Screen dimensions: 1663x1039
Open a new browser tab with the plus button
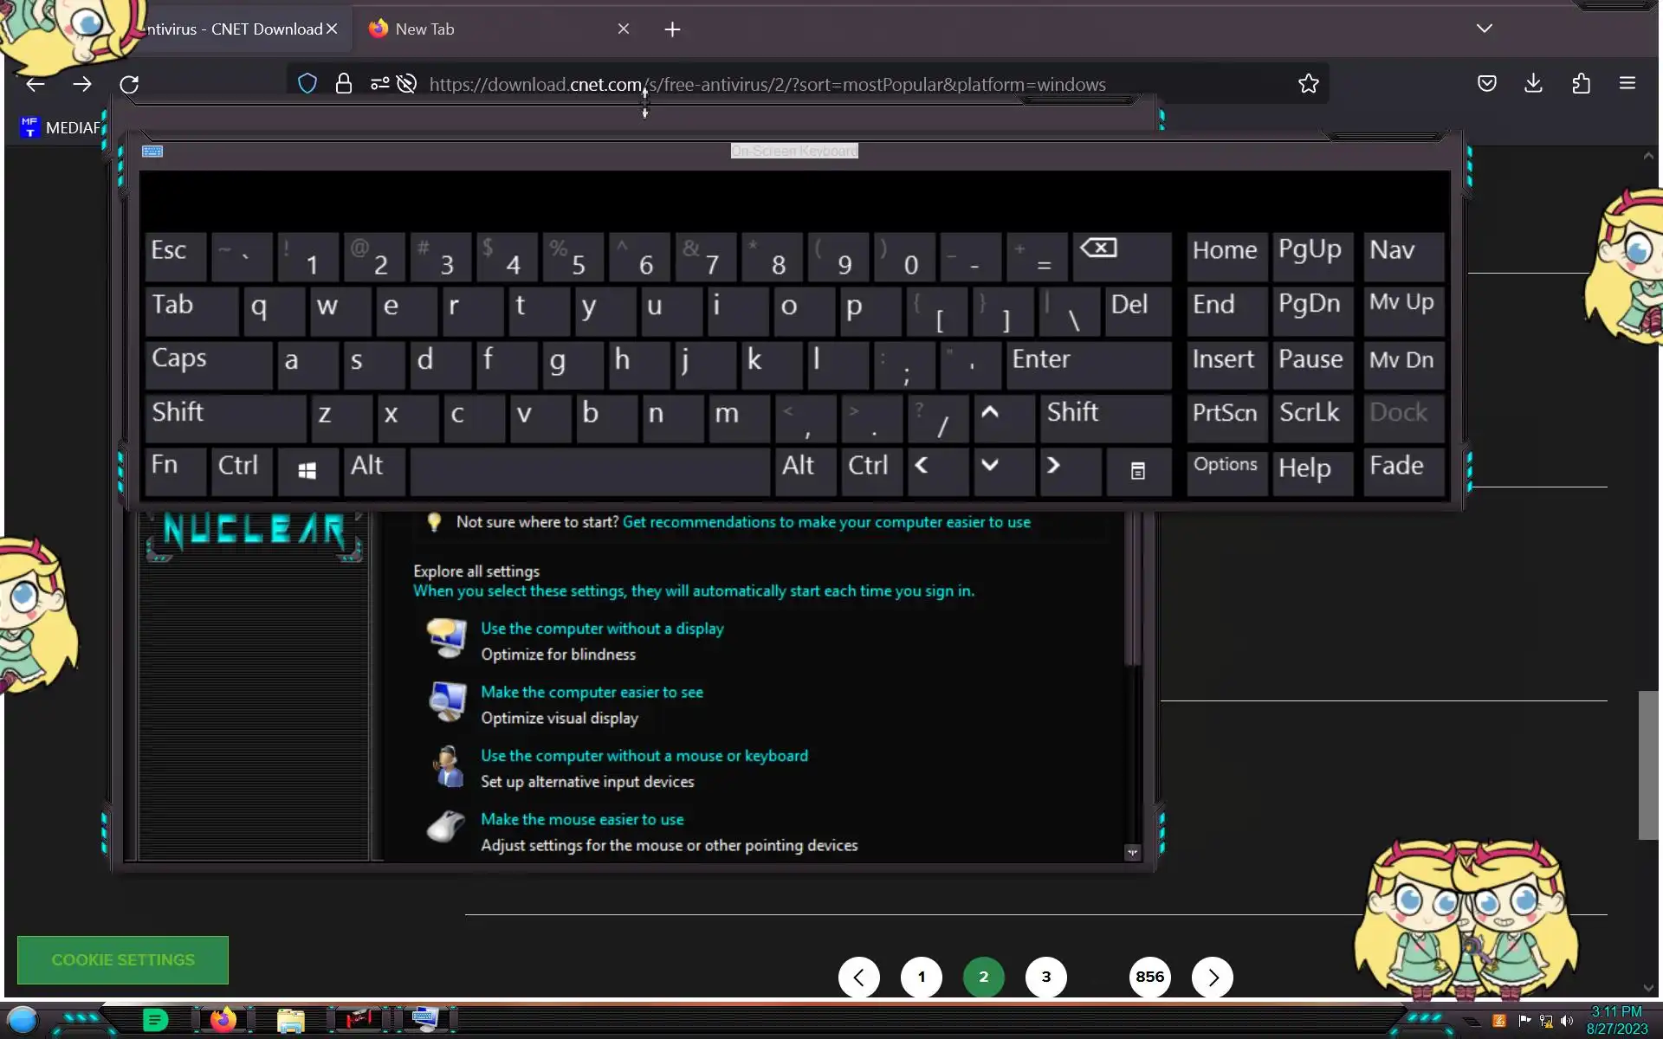pyautogui.click(x=672, y=29)
